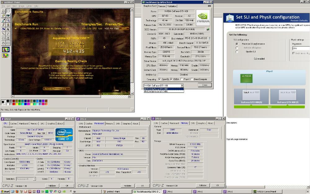Image resolution: width=310 pixels, height=194 pixels.
Task: Choose the Brush tool in Paint
Action: click(x=8, y=25)
